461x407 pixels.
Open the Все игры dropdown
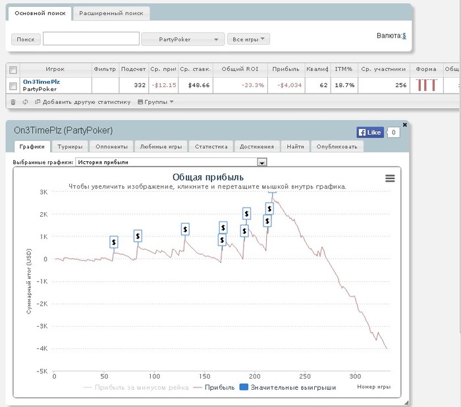tap(248, 39)
